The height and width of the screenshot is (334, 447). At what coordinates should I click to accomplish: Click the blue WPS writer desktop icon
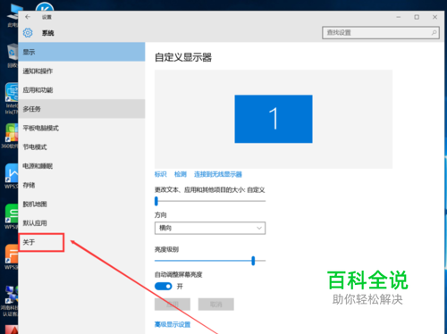[x=11, y=176]
